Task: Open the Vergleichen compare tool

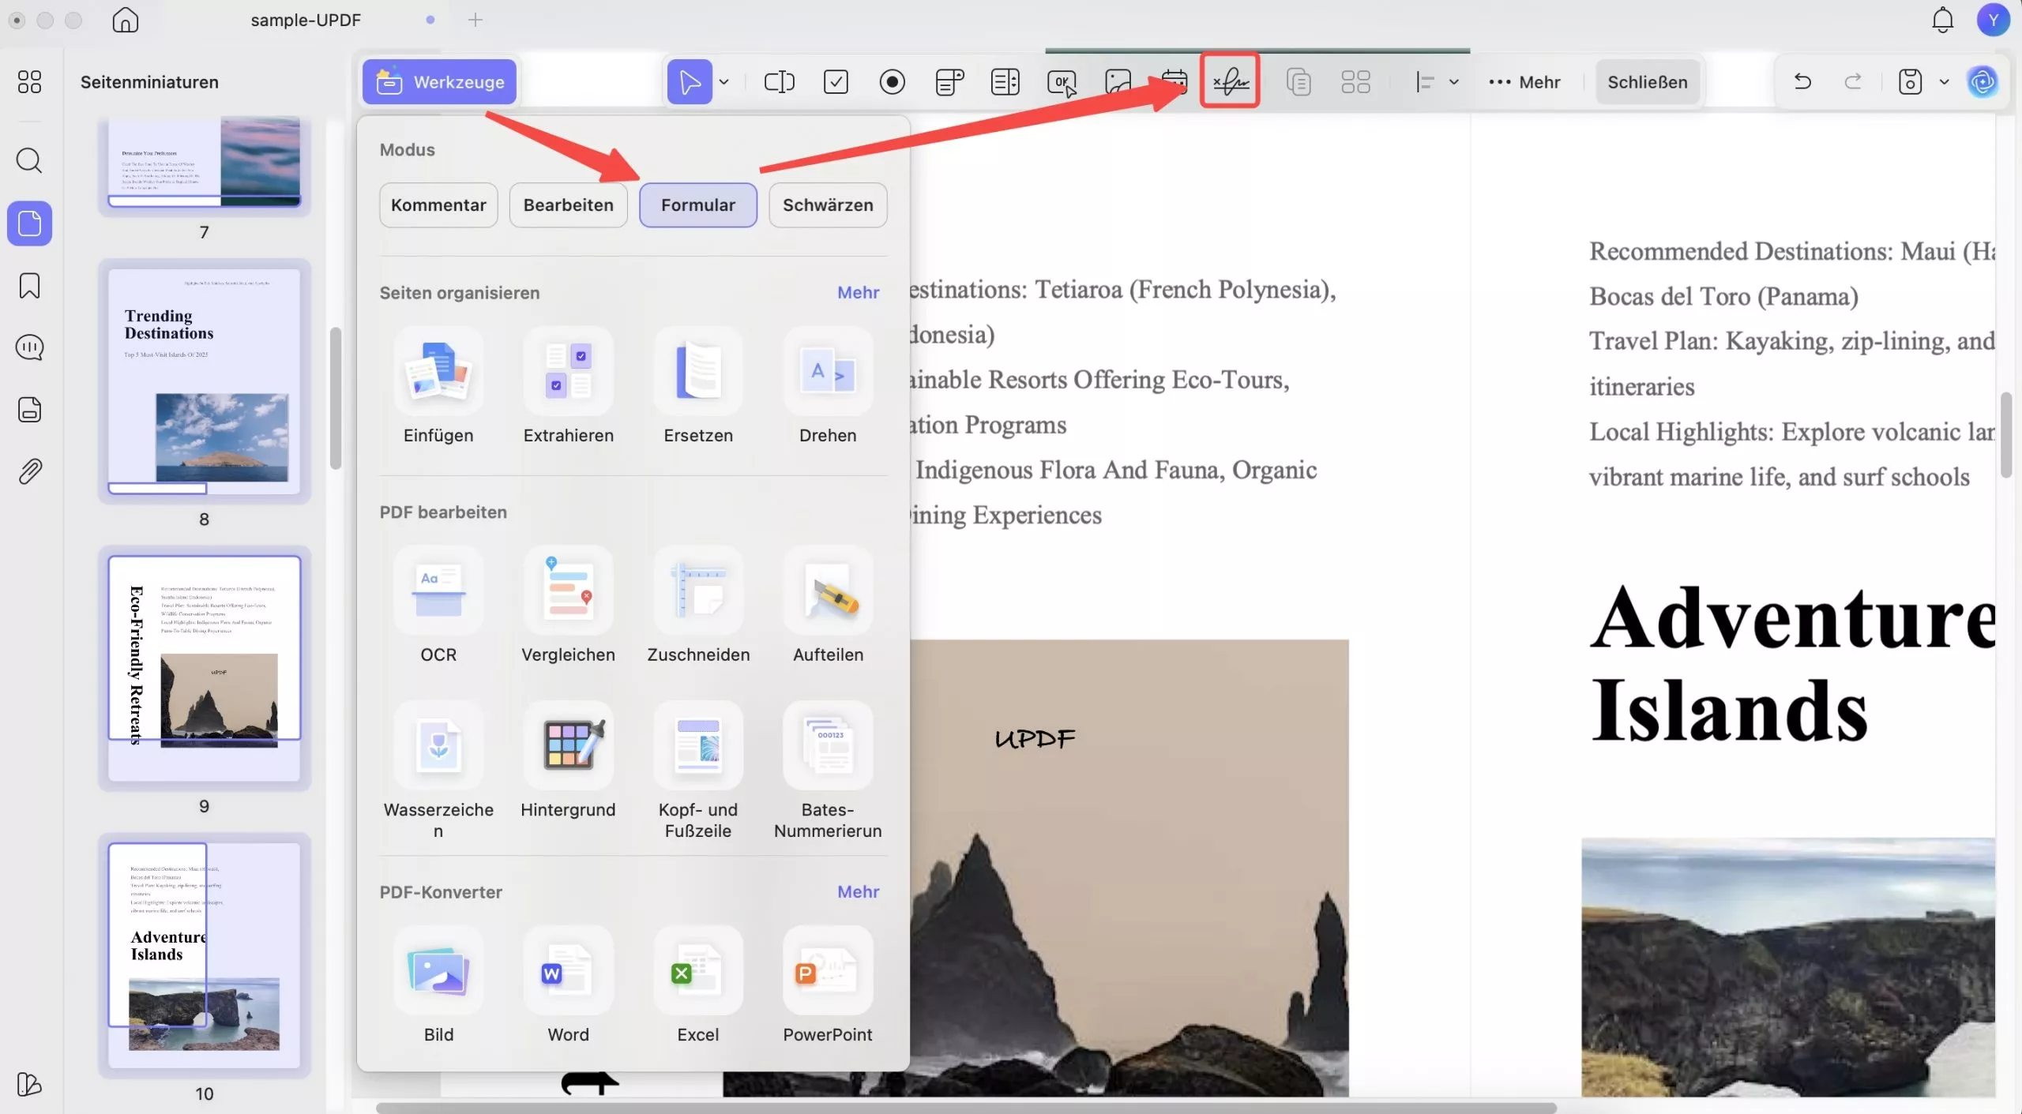Action: point(568,606)
